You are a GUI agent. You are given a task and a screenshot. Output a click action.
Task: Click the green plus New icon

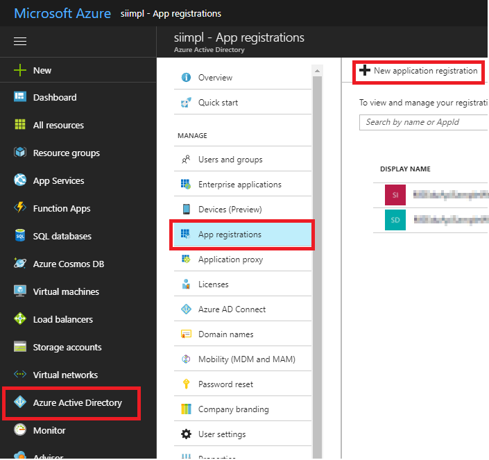[20, 70]
